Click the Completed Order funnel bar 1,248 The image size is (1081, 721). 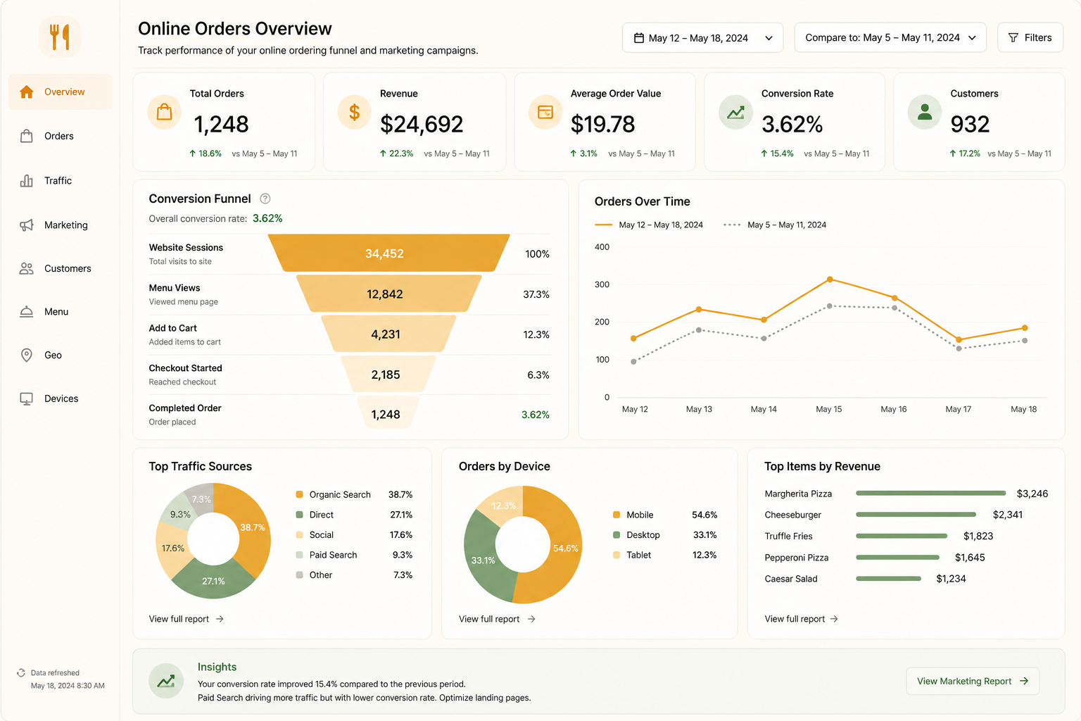point(388,414)
